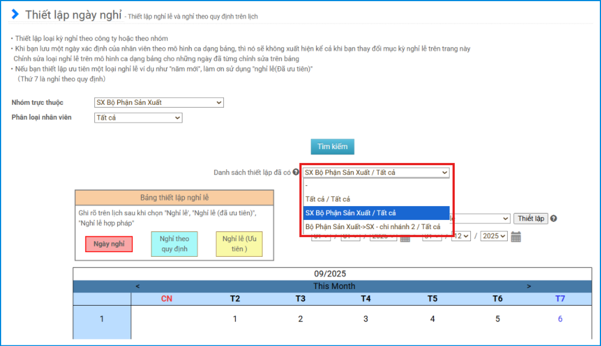Click help icon beside Danh sách thiết lập đã có
Viewport: 601px width, 346px height.
click(296, 172)
